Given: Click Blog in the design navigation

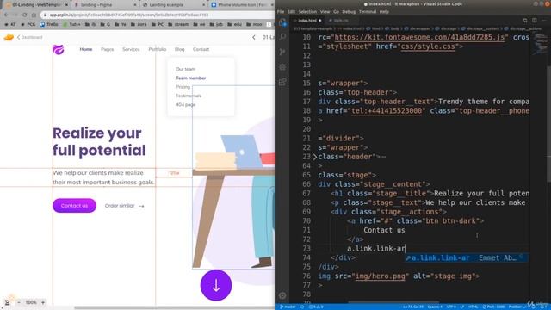Looking at the screenshot, I should pyautogui.click(x=180, y=49).
